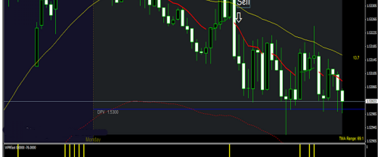Click the vertical dotted session separator line
The width and height of the screenshot is (378, 157).
point(93,63)
